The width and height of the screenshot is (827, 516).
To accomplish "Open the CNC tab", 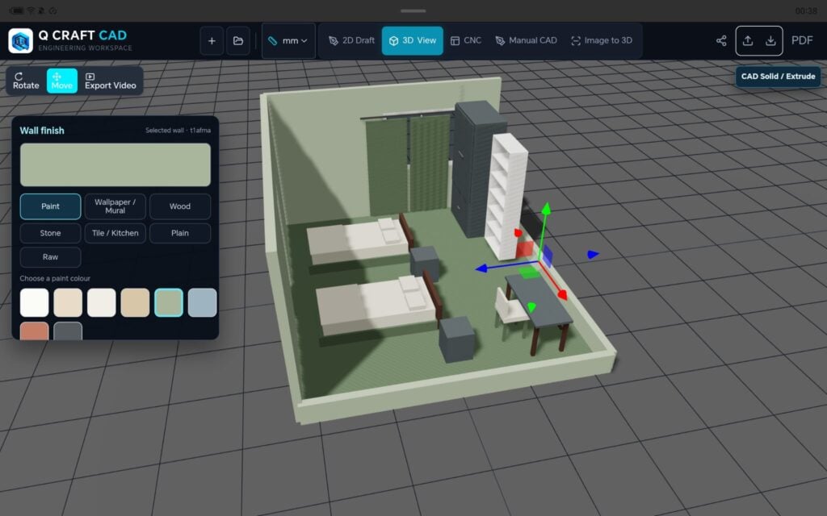I will pos(466,40).
